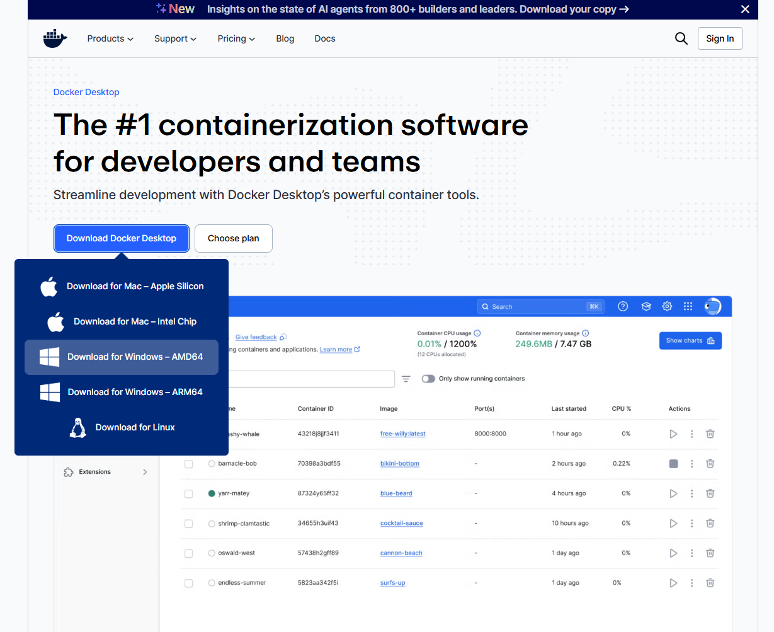Image resolution: width=774 pixels, height=632 pixels.
Task: Click the Choose plan button
Action: [x=234, y=238]
